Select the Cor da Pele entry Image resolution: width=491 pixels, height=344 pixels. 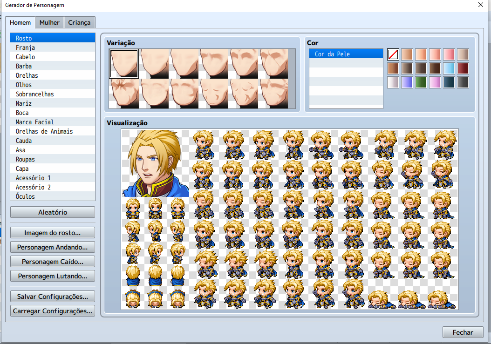tap(346, 54)
